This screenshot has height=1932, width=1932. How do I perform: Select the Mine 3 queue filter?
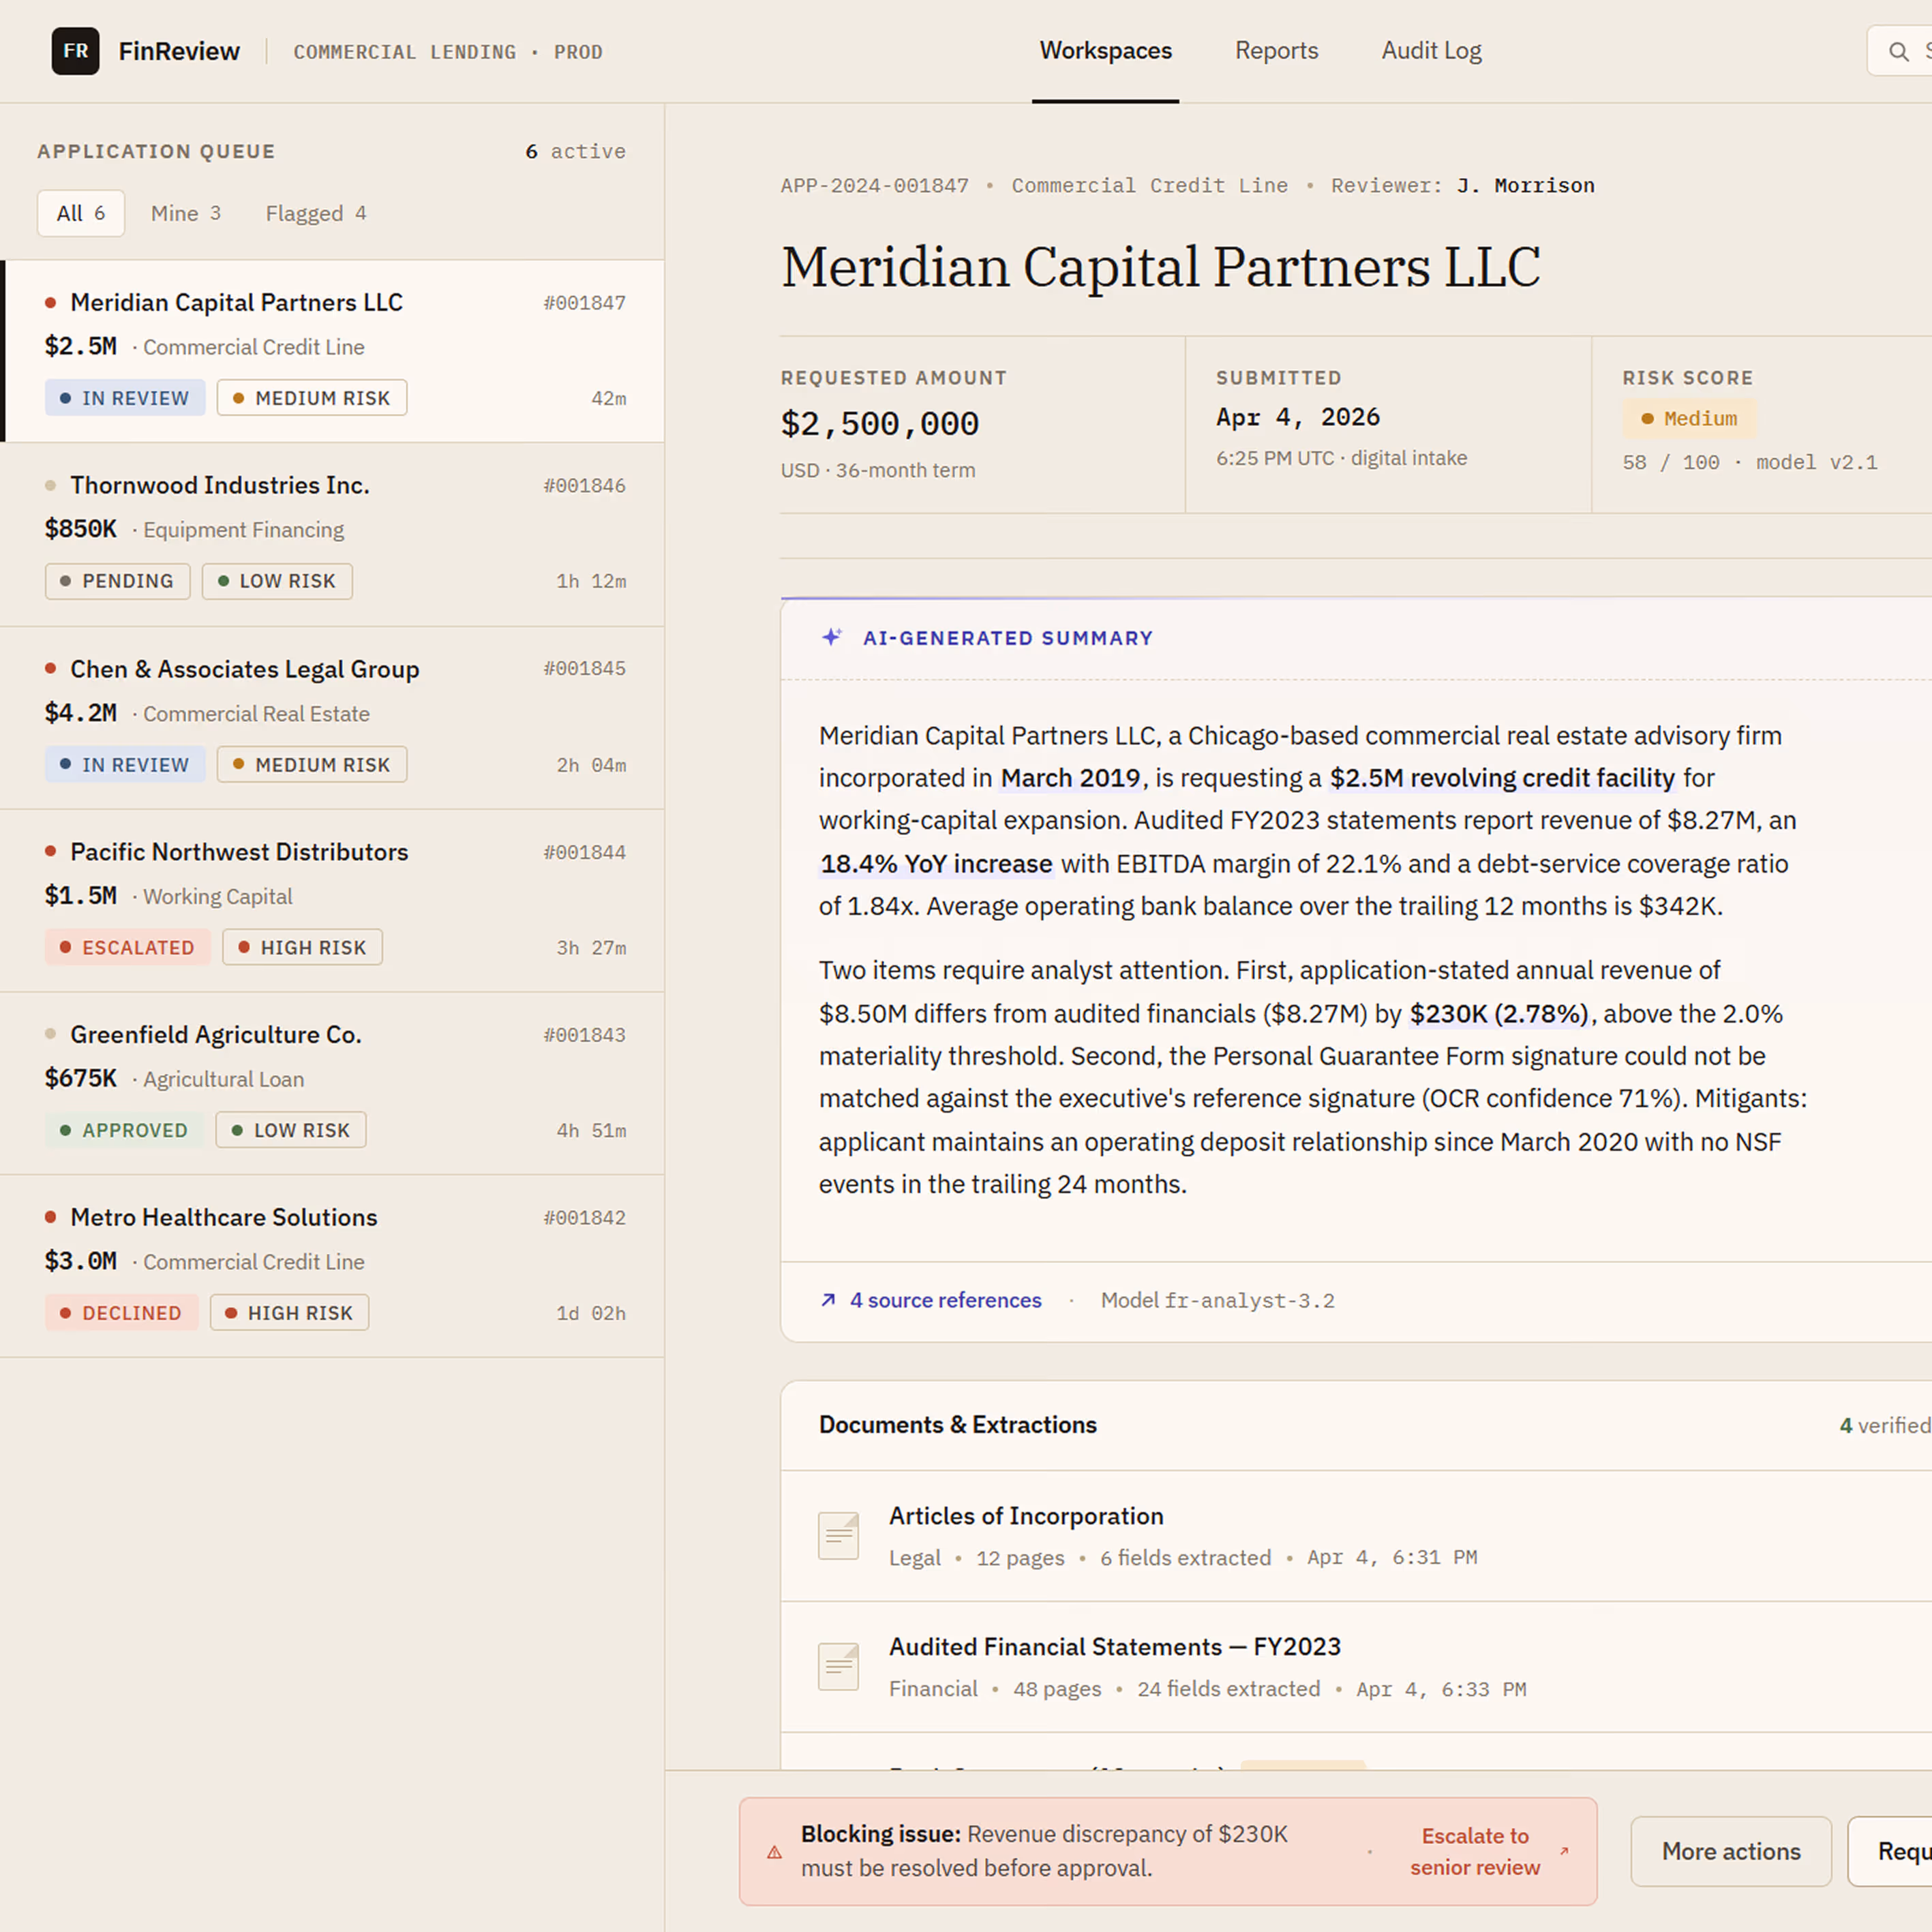[x=186, y=213]
